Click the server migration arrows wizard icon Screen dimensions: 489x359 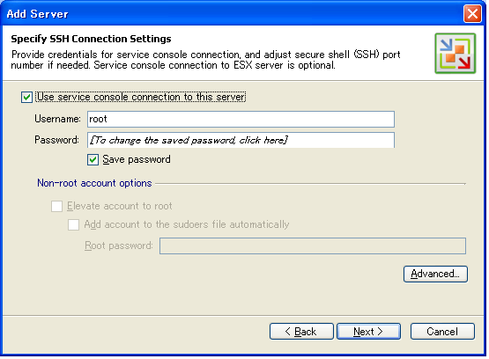coord(455,54)
